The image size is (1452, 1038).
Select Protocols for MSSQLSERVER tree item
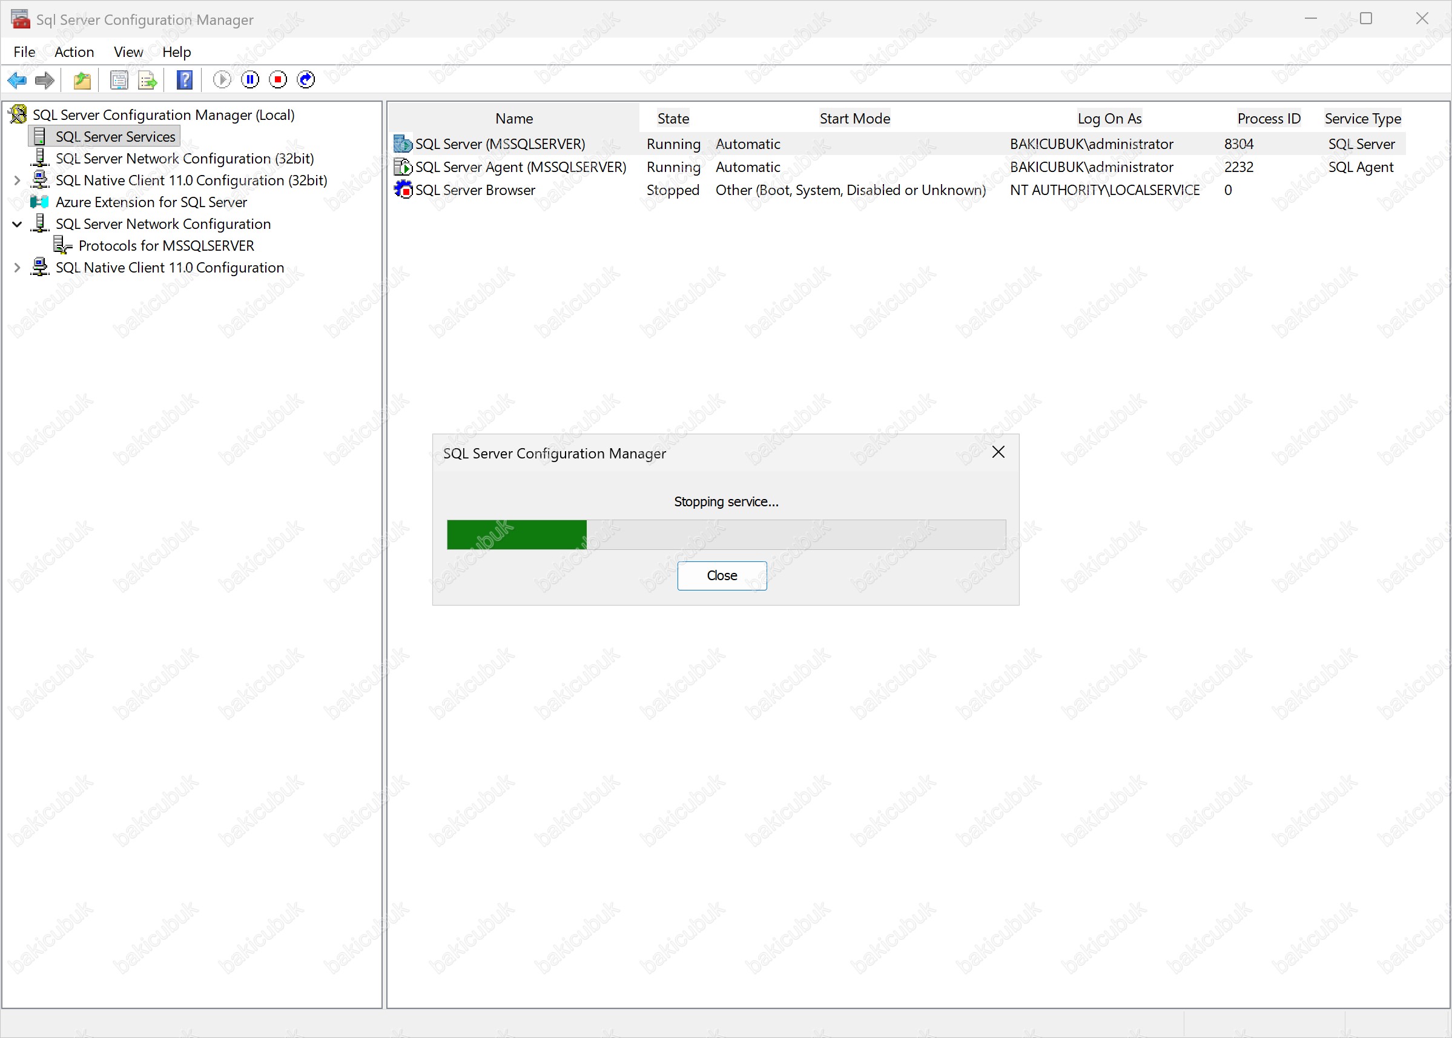point(166,245)
